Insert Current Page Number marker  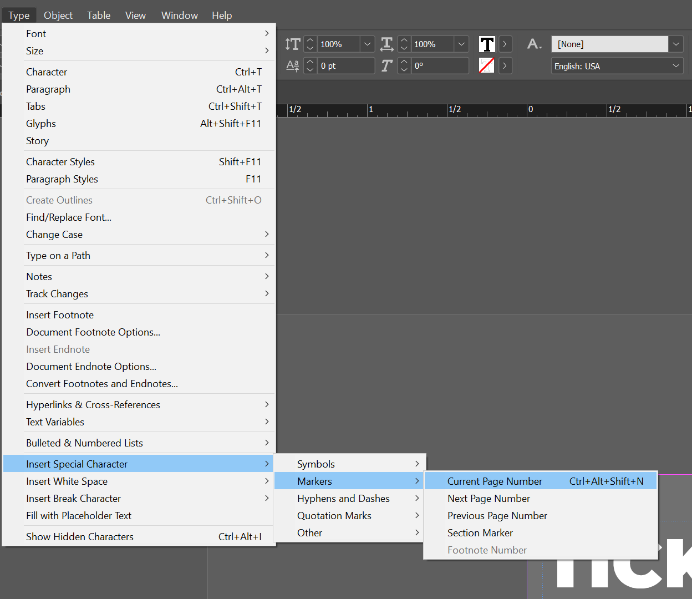[x=541, y=481]
